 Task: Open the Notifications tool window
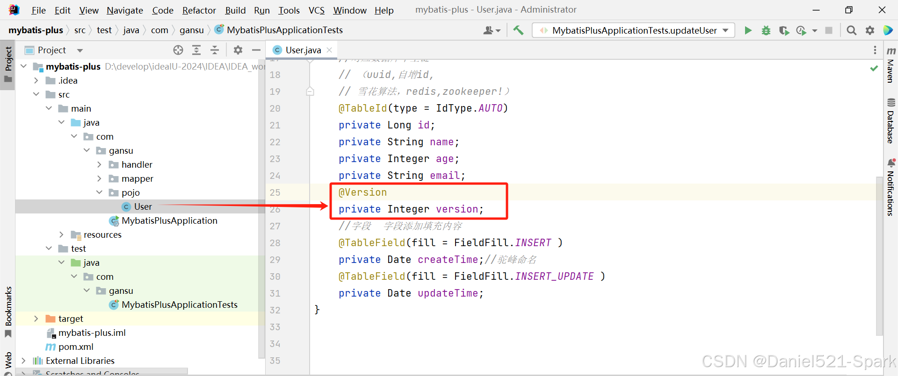click(891, 187)
